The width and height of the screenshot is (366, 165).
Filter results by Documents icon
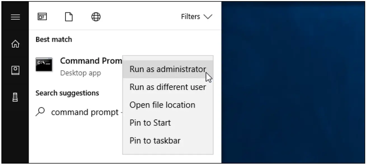[69, 17]
